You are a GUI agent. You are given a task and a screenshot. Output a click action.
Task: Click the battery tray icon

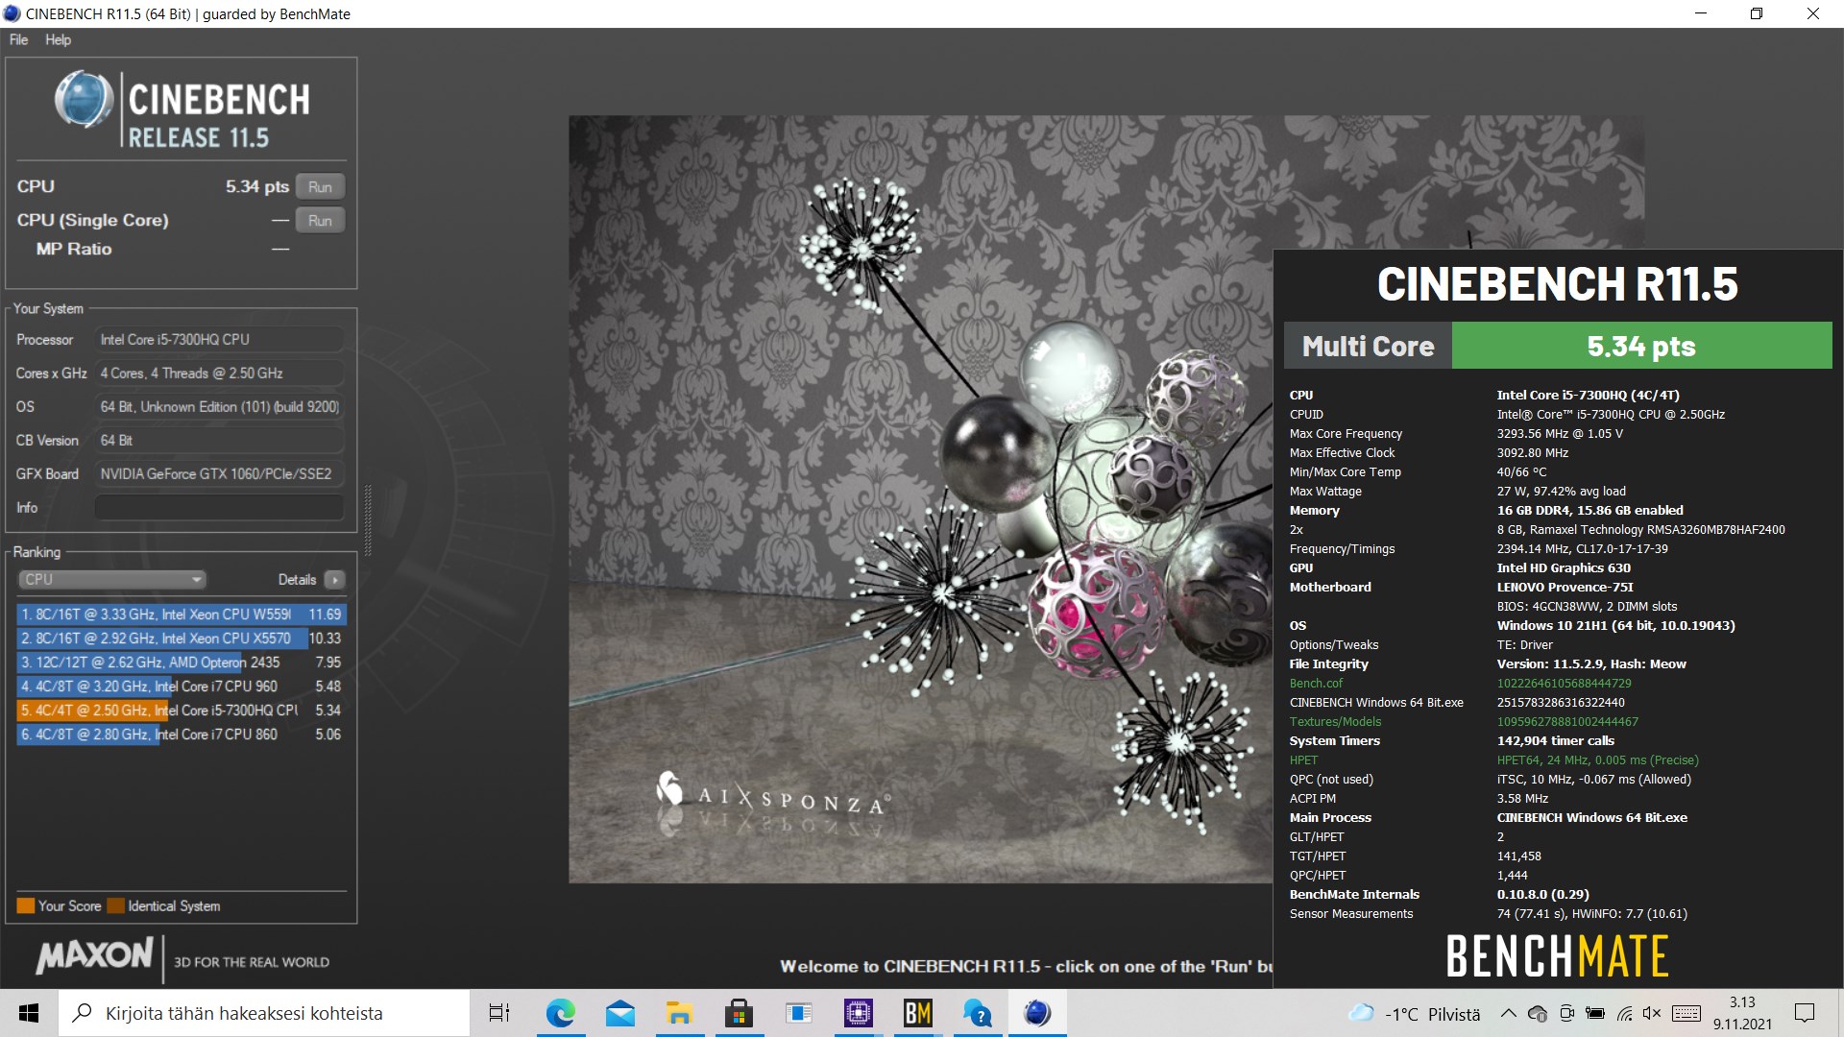click(x=1595, y=1014)
